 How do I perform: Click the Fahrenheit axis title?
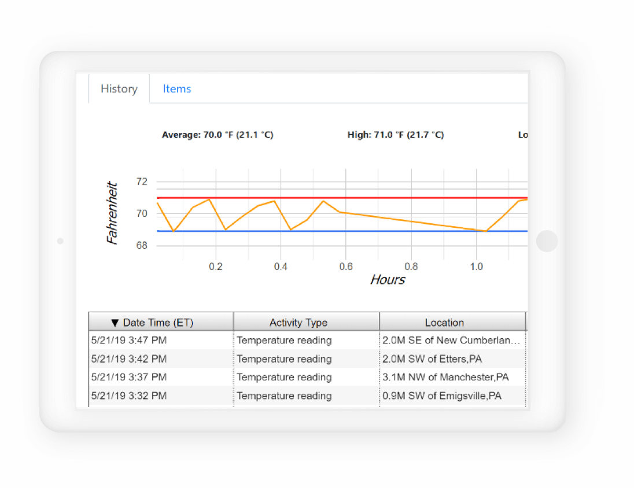pos(112,213)
